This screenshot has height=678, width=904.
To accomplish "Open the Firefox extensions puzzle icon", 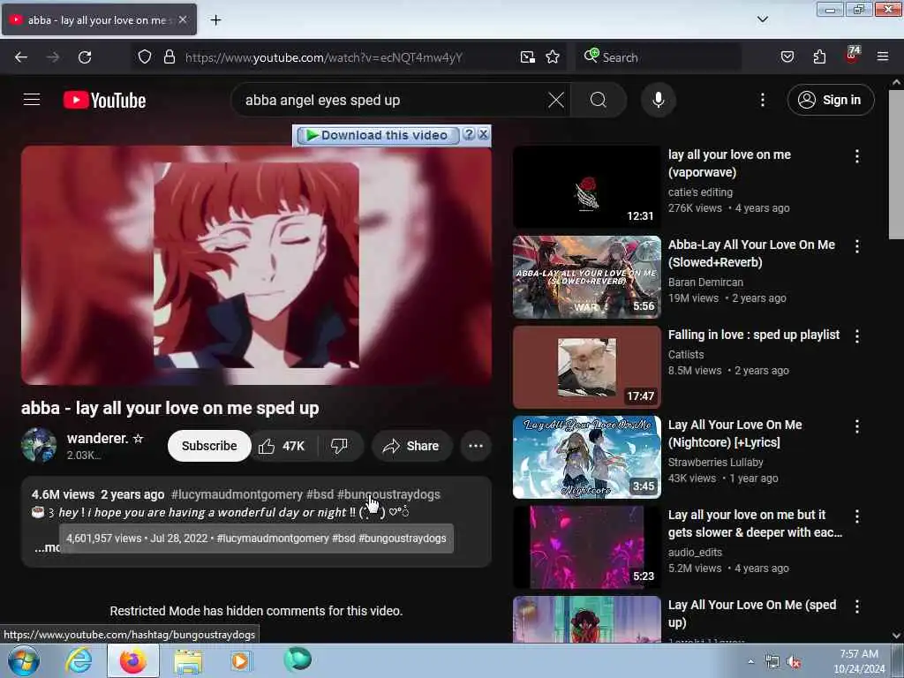I will point(819,57).
